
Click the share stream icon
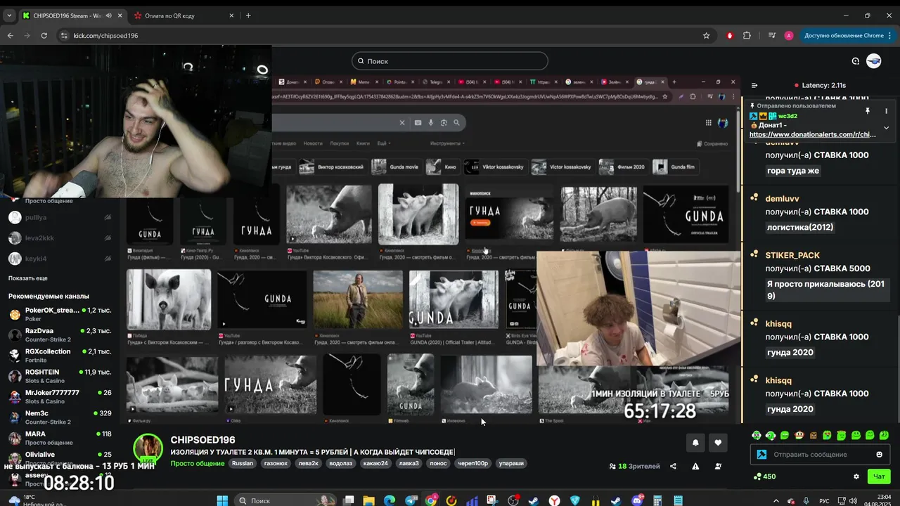click(x=673, y=466)
